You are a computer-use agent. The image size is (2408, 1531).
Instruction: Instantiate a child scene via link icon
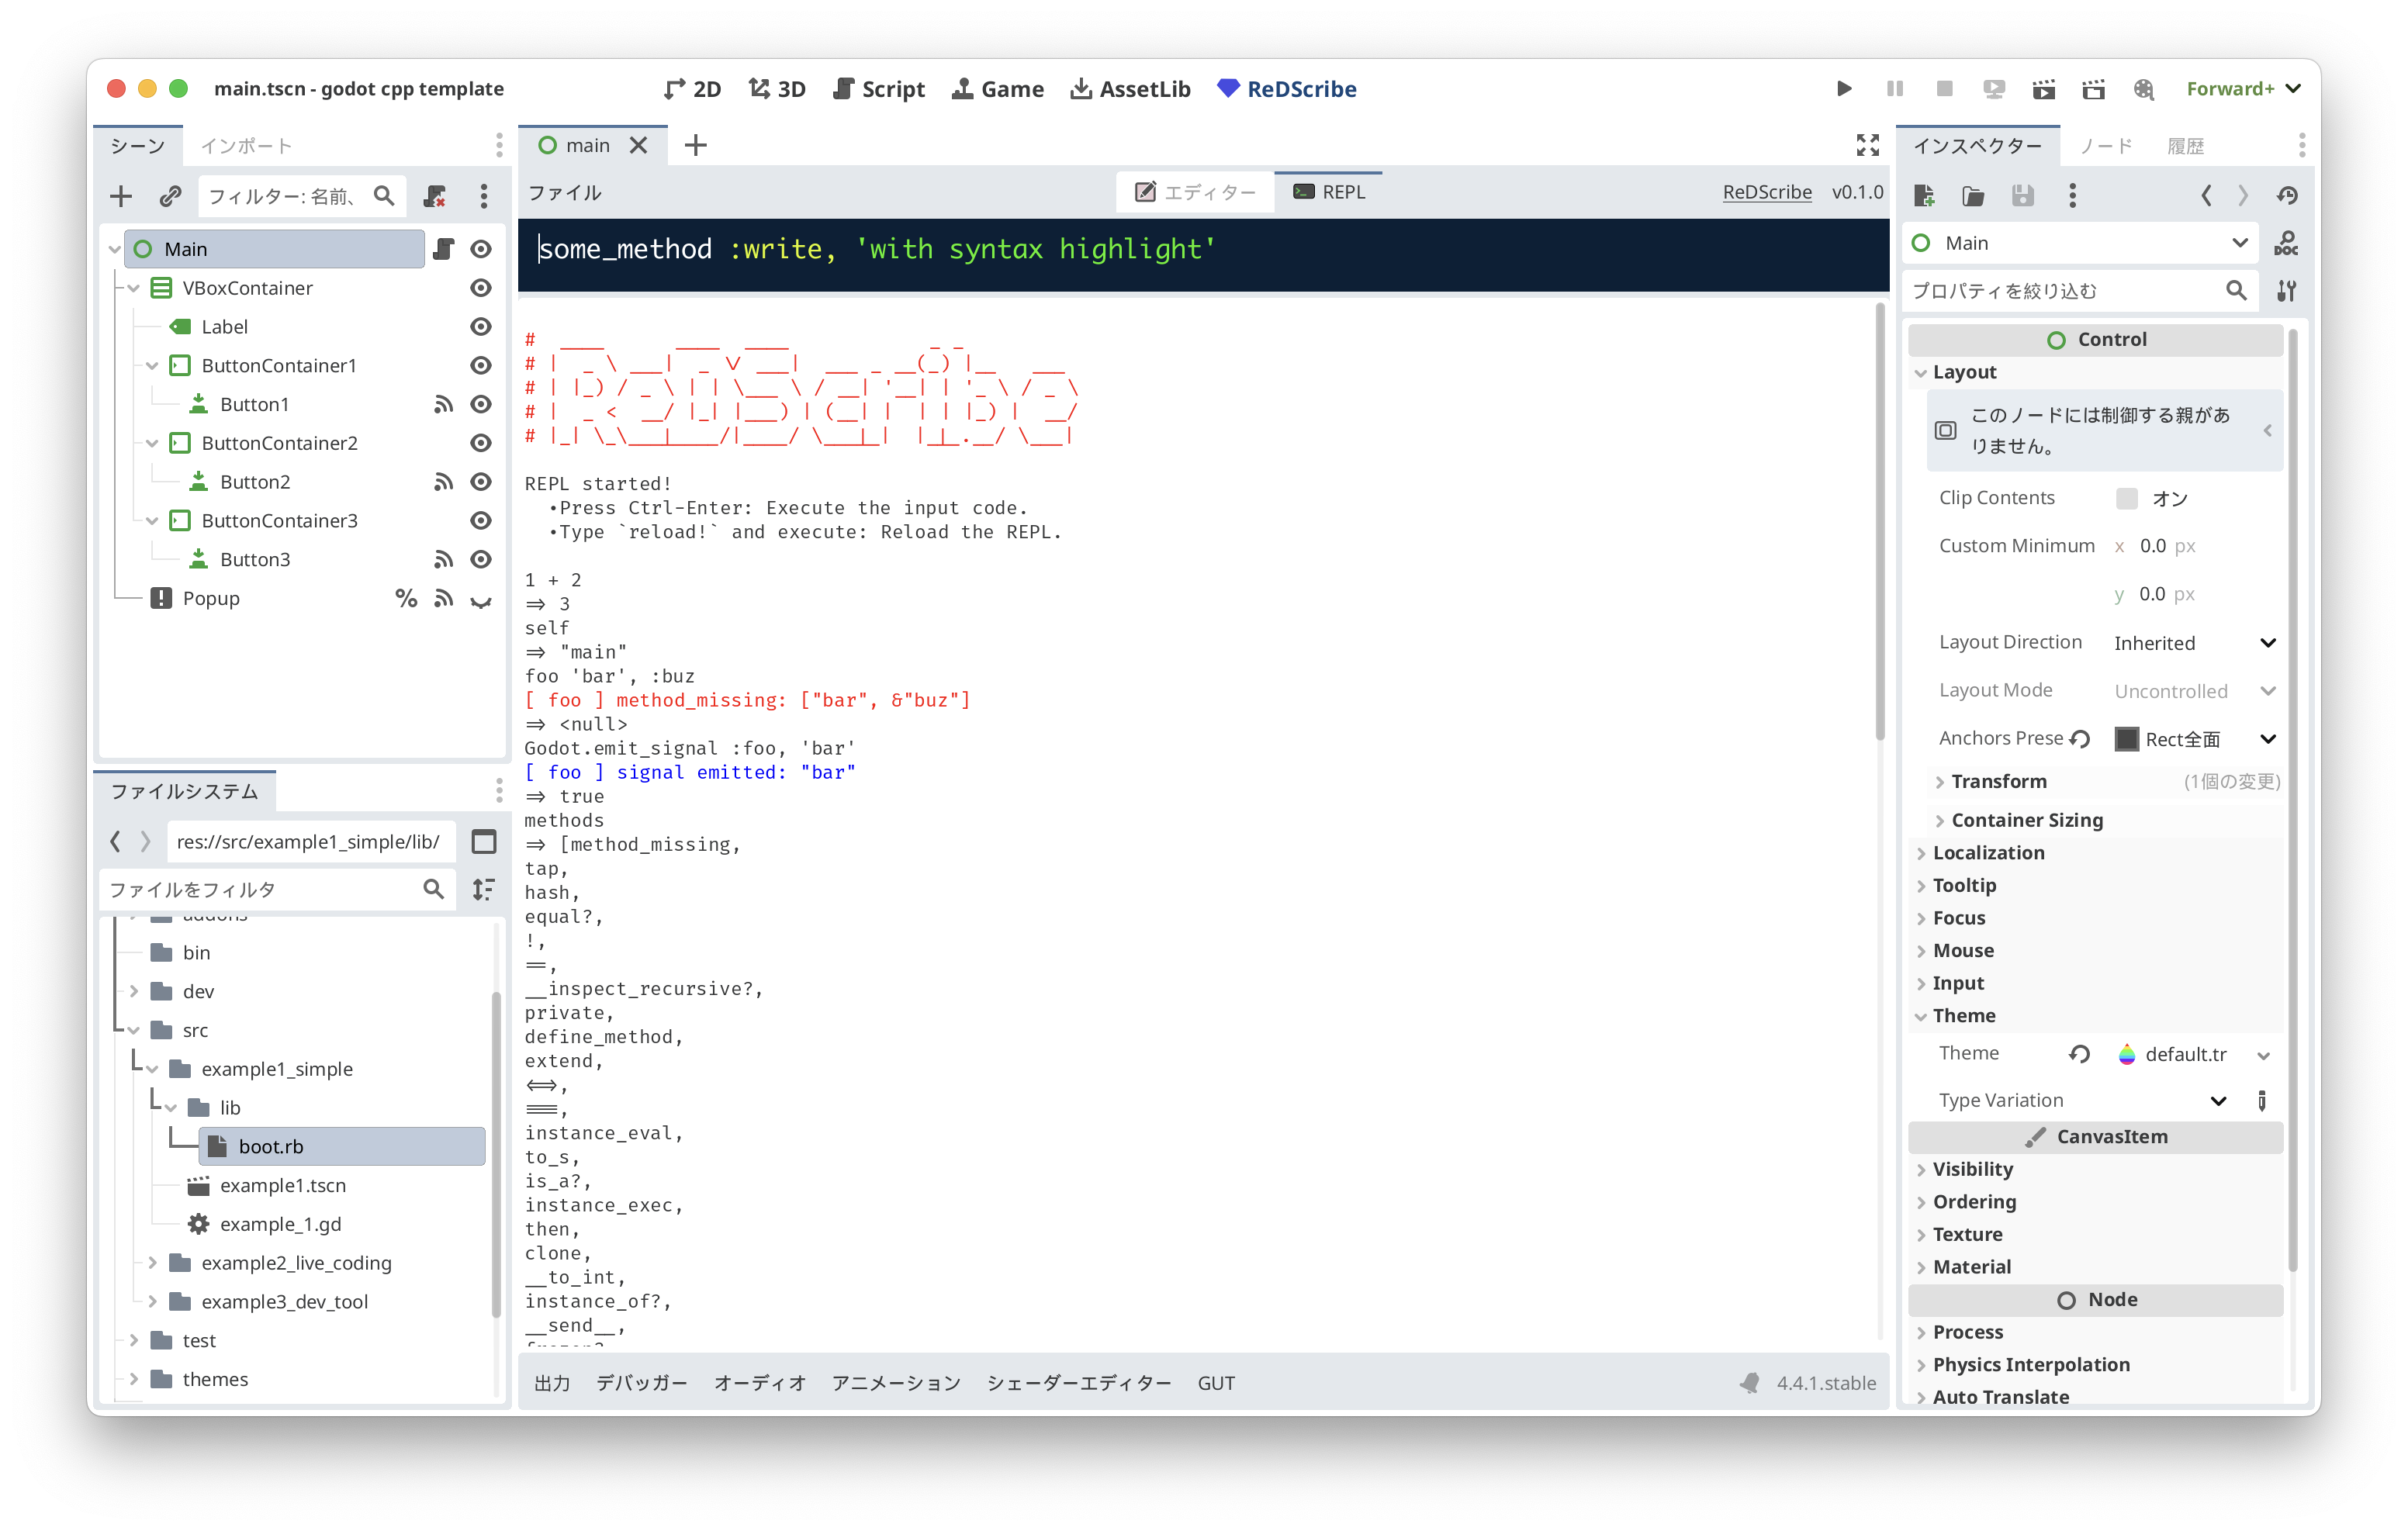click(x=171, y=196)
